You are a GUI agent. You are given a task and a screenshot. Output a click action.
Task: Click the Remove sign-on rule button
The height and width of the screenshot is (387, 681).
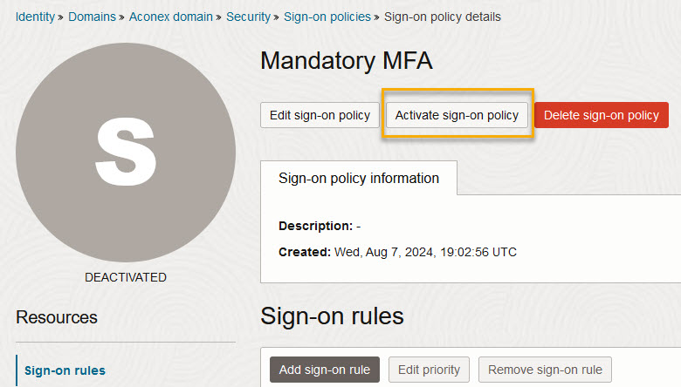545,370
